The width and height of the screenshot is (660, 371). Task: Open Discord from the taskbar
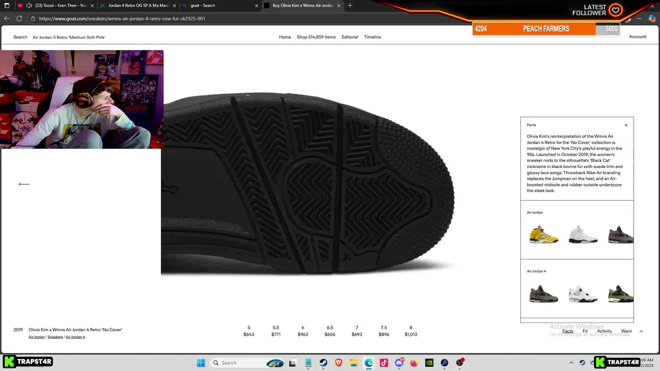(x=399, y=363)
